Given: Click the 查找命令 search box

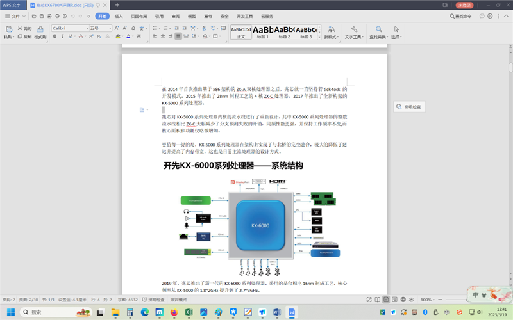Looking at the screenshot, I should 460,16.
